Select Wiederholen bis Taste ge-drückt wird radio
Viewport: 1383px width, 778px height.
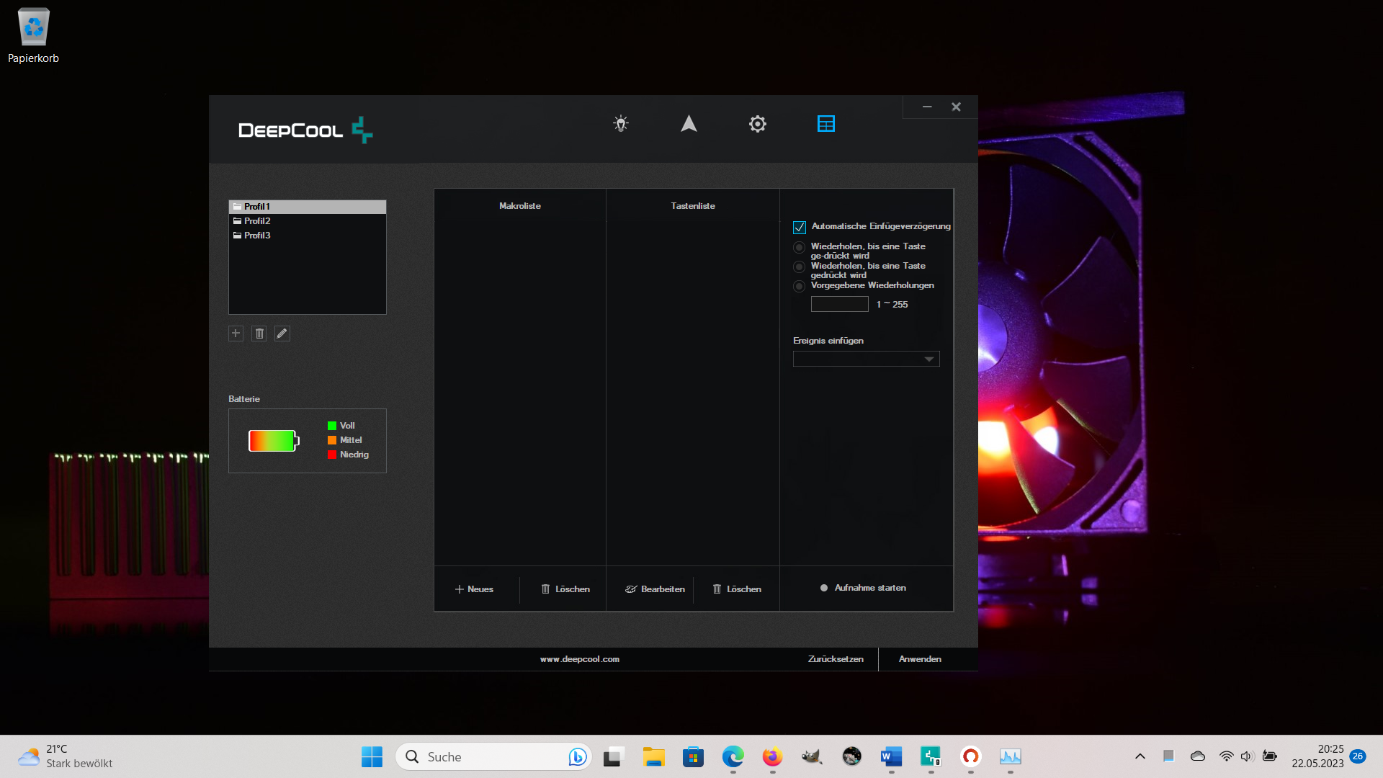coord(799,248)
